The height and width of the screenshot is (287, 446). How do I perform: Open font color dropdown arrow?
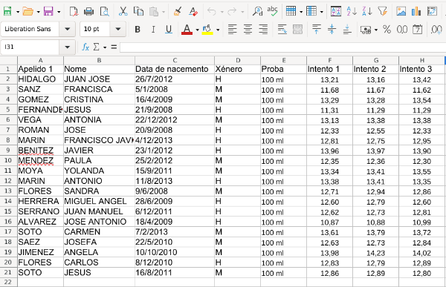(x=197, y=30)
